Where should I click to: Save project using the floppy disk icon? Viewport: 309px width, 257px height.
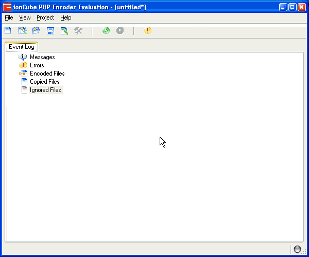coord(50,31)
